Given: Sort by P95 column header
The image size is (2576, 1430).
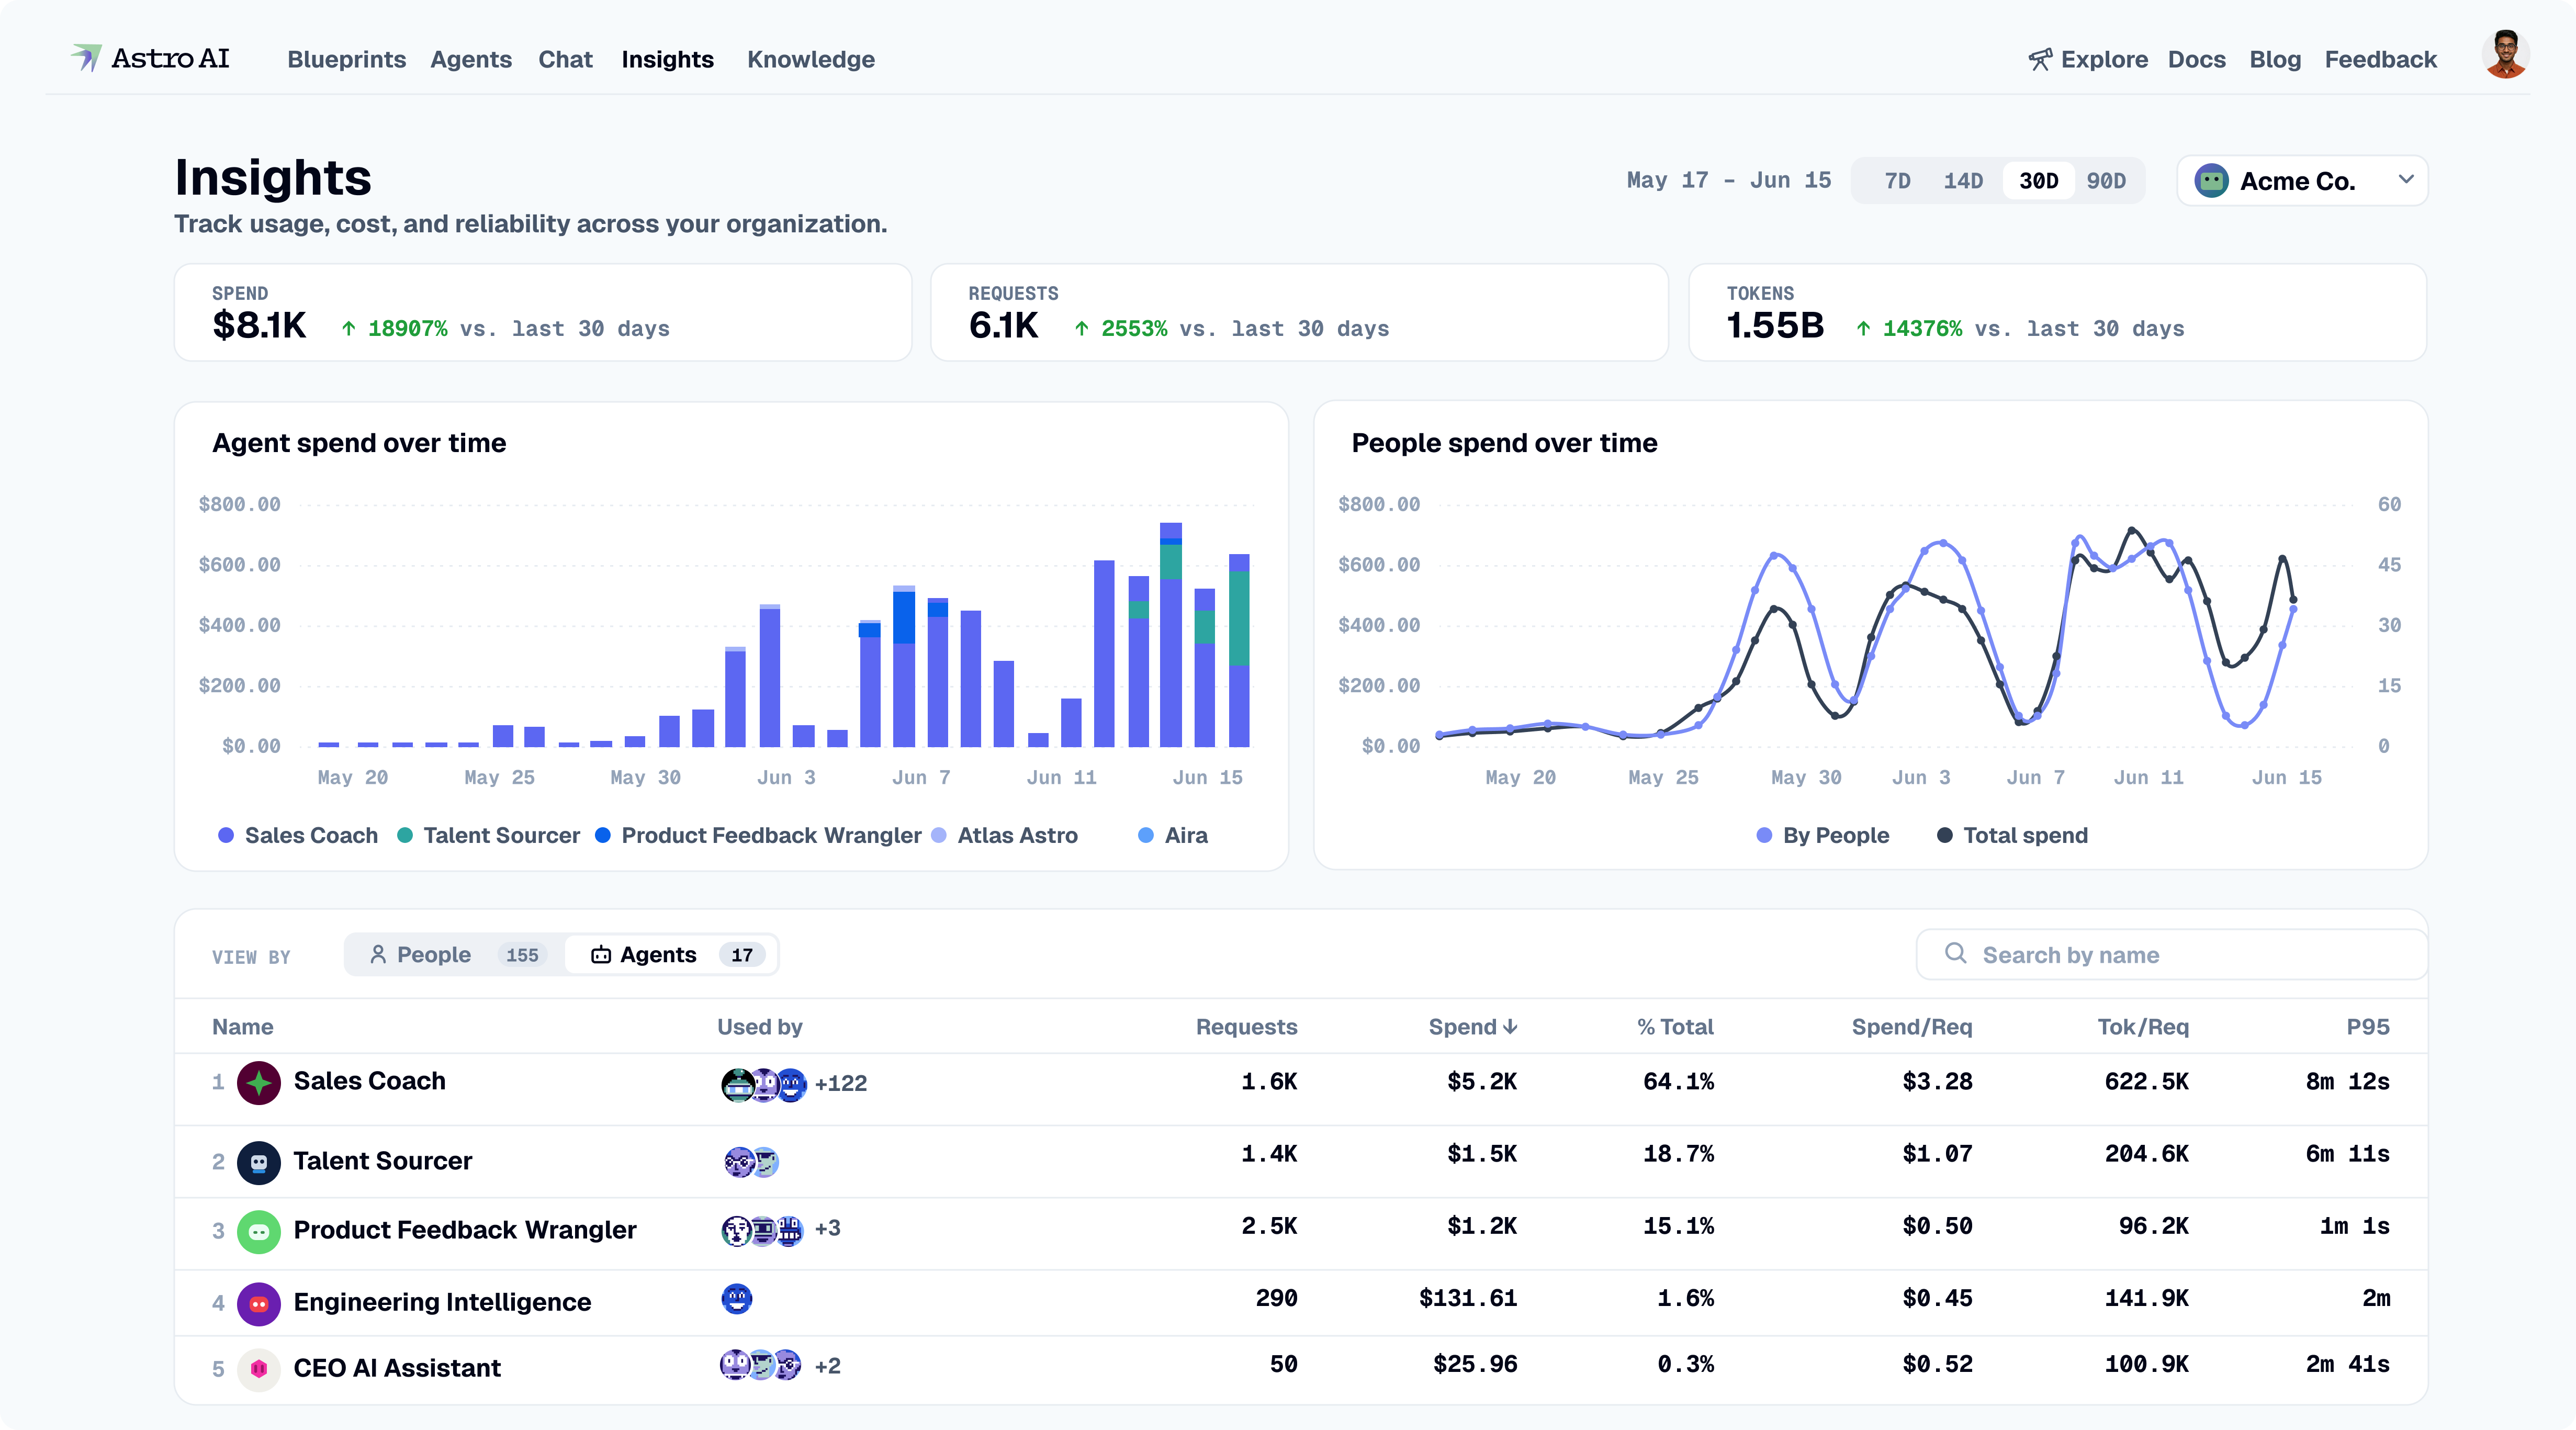Looking at the screenshot, I should coord(2368,1027).
